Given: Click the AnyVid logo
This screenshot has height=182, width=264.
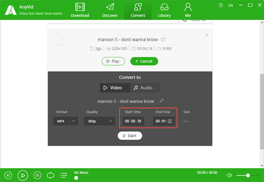Looking at the screenshot, I should pyautogui.click(x=11, y=10).
